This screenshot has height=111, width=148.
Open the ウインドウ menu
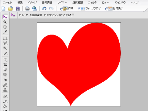120,2
